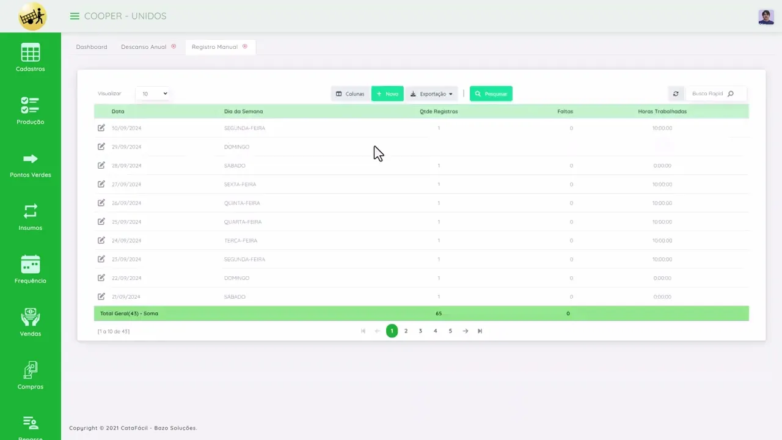Edit the 27/09/2024 record
782x440 pixels.
101,184
